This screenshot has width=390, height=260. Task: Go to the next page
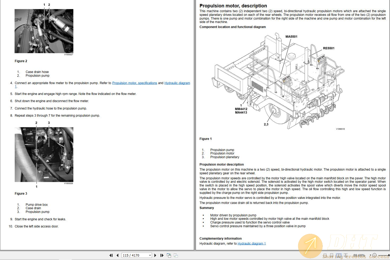click(x=155, y=255)
